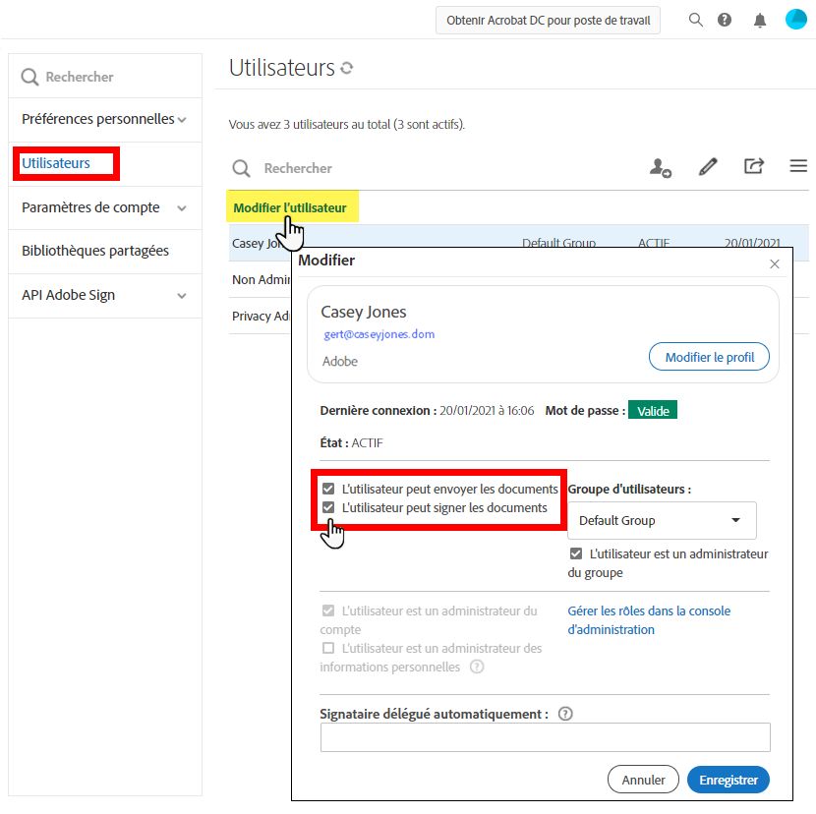Click the user list Rechercher field

pos(298,169)
